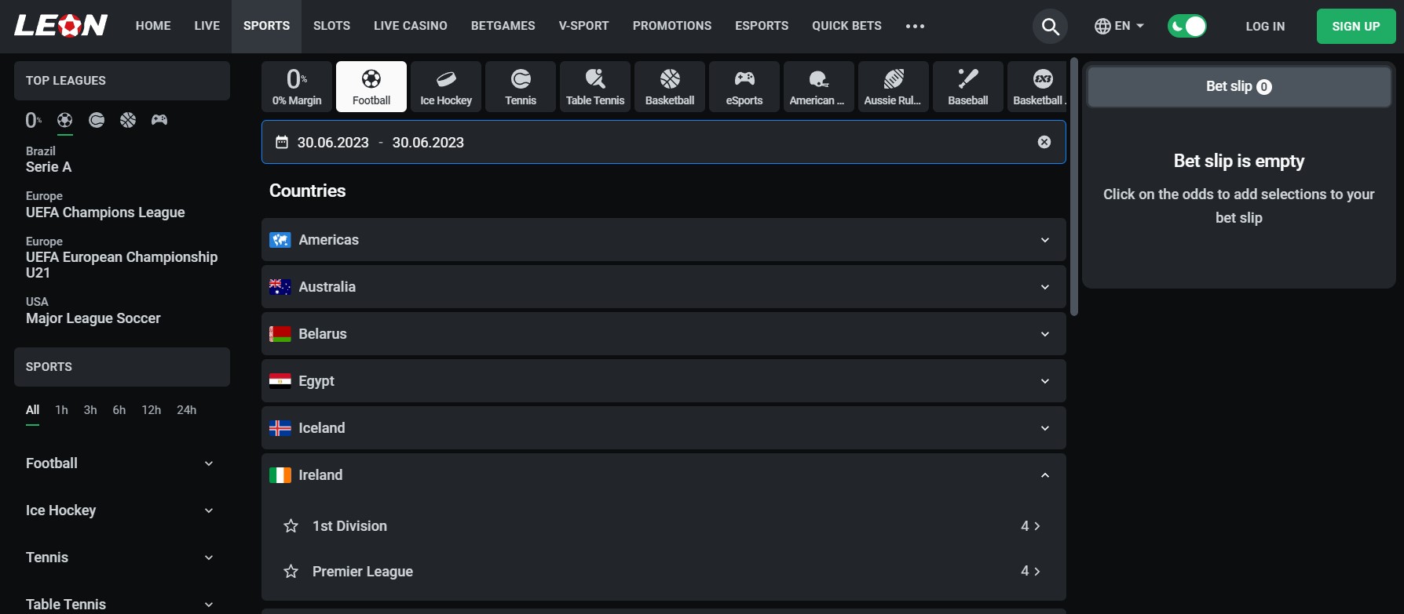The width and height of the screenshot is (1404, 614).
Task: Collapse the Ireland country section
Action: [x=664, y=475]
